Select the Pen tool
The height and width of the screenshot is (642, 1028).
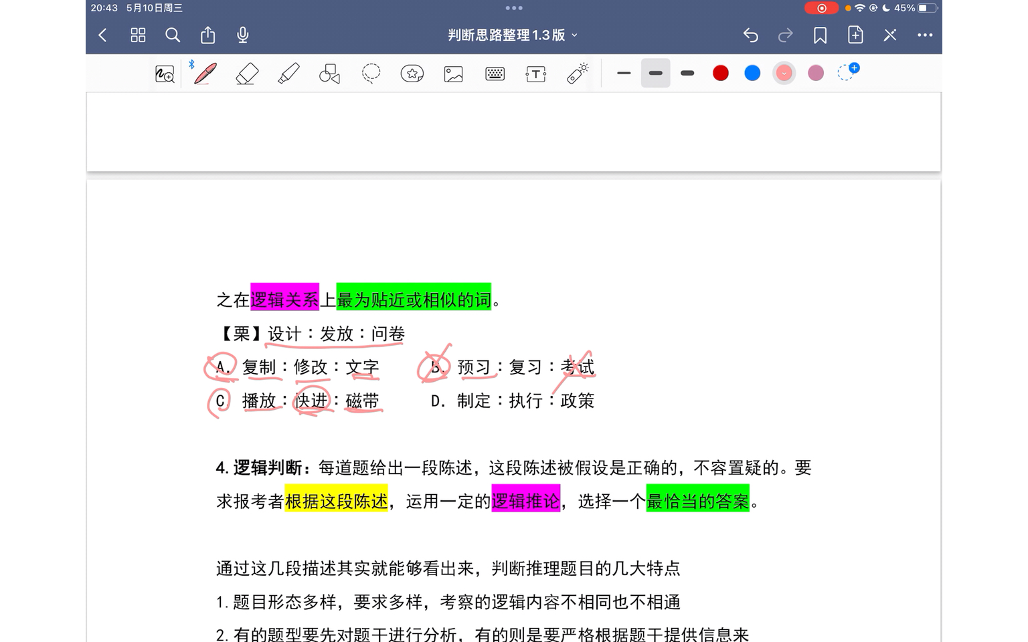click(x=205, y=74)
